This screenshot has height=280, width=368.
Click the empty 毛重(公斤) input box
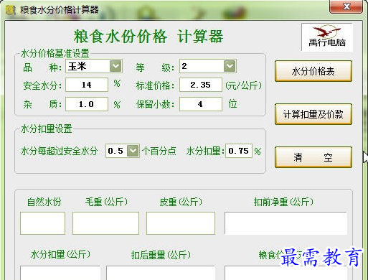[105, 223]
